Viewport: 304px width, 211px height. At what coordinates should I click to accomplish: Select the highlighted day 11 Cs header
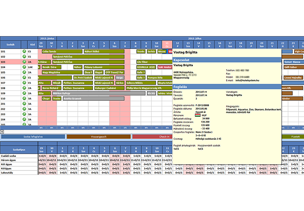pyautogui.click(x=167, y=44)
